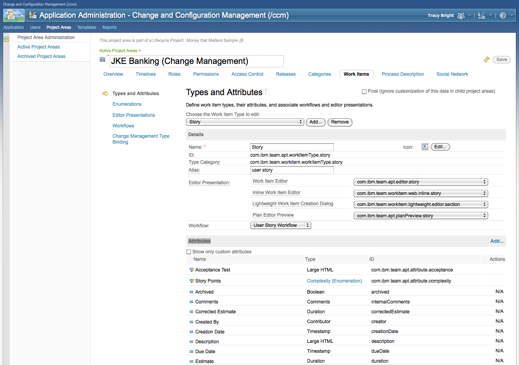Switch to the Overview tab
The image size is (519, 365).
tap(113, 74)
